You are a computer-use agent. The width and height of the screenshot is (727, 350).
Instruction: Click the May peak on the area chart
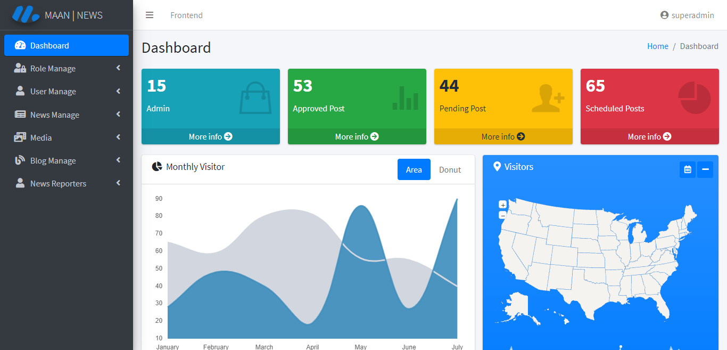point(361,206)
